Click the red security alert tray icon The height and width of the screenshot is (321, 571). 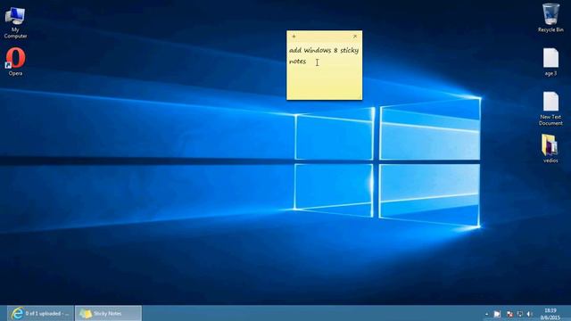[509, 314]
